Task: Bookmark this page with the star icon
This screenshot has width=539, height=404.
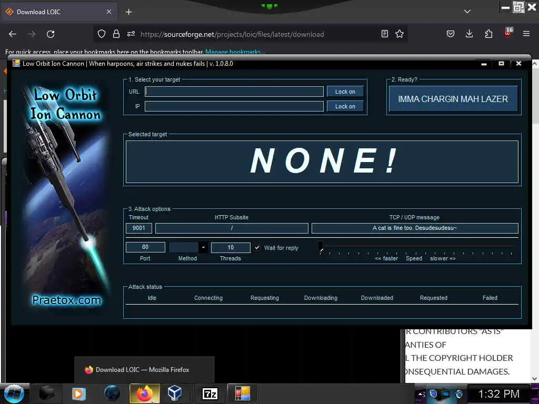Action: (x=400, y=34)
